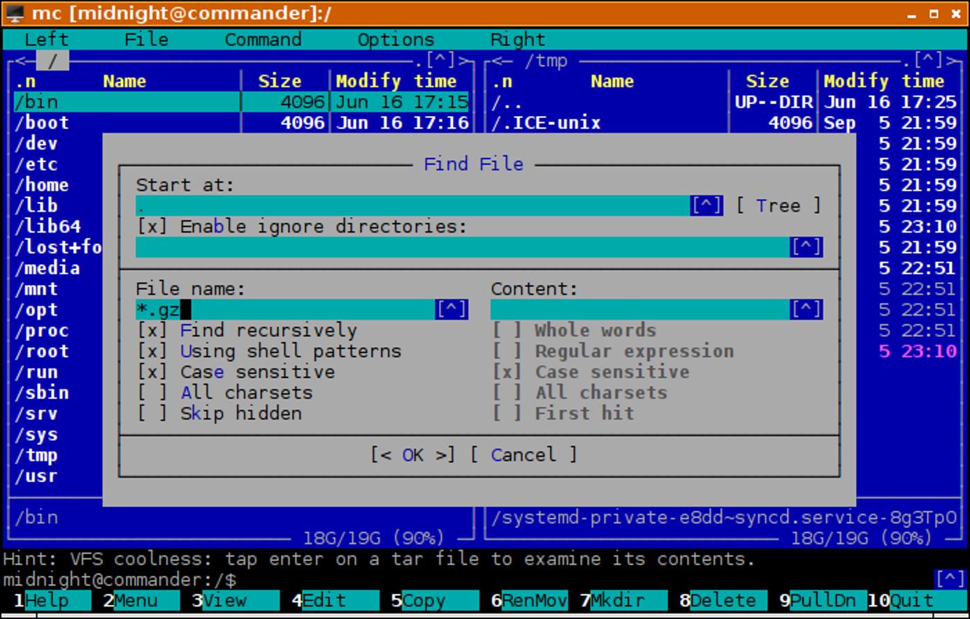Open command line history with the caret icon
This screenshot has width=970, height=619.
[950, 578]
